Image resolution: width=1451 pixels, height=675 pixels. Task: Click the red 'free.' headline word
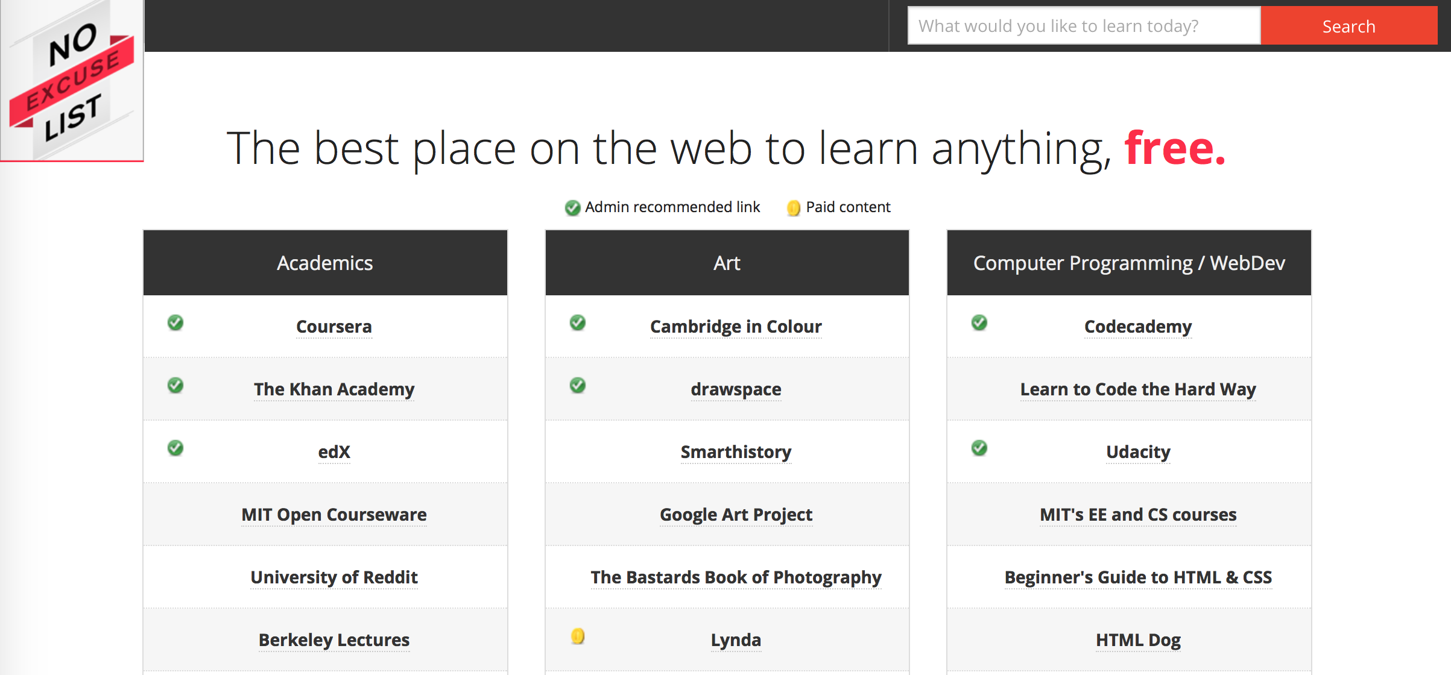click(1175, 148)
